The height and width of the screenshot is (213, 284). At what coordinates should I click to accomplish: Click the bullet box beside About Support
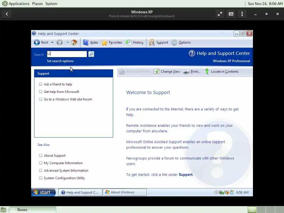[x=40, y=155]
